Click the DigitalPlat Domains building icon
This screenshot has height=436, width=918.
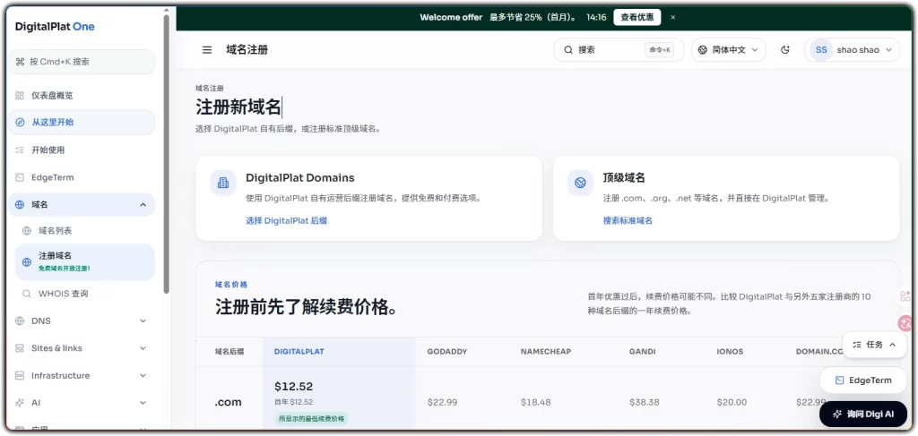pos(223,183)
